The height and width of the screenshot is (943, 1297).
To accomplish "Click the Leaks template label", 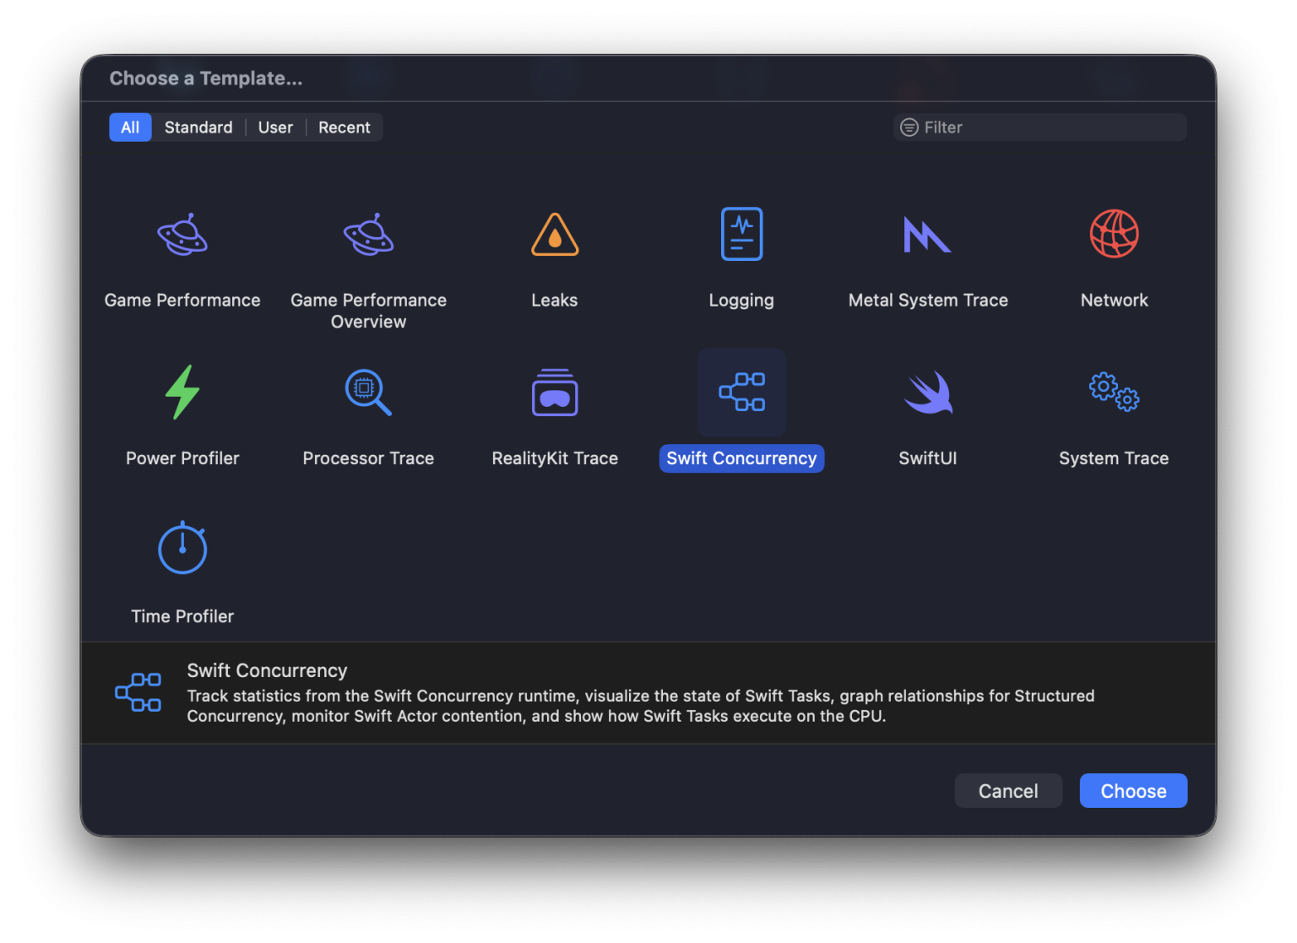I will pos(555,301).
